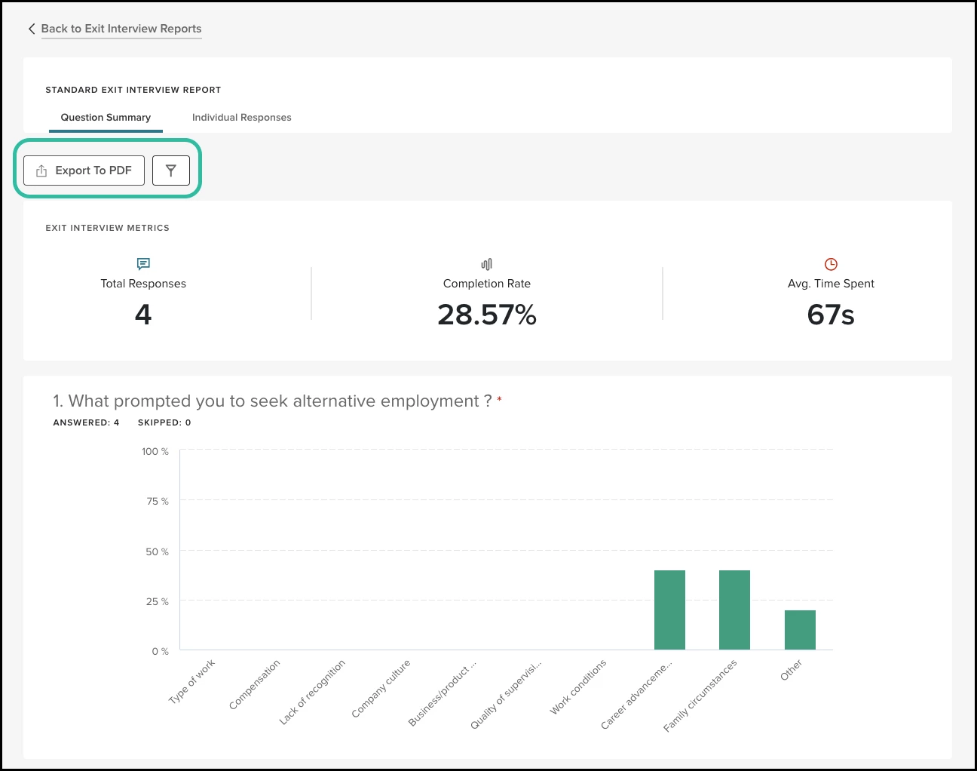This screenshot has height=771, width=977.
Task: Switch to the Individual Responses tab
Action: 241,118
